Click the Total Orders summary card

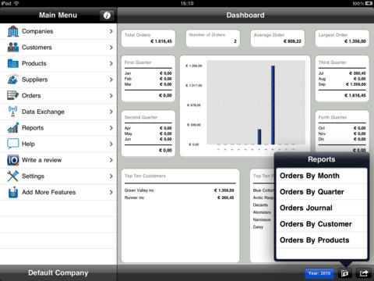pyautogui.click(x=148, y=38)
